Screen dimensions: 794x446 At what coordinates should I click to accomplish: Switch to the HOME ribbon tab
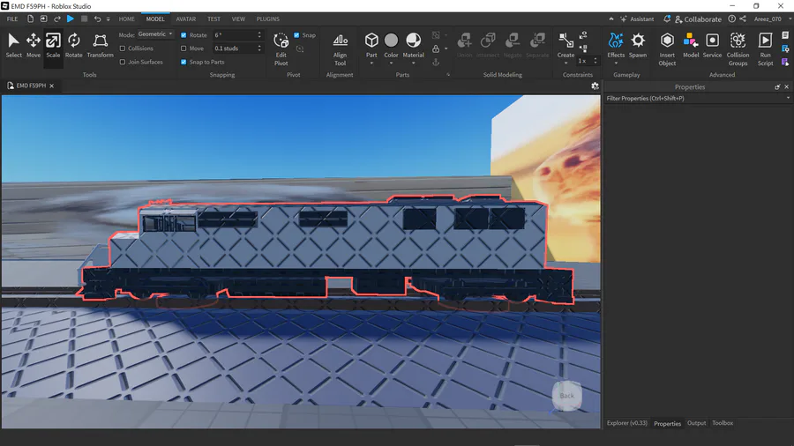click(126, 19)
